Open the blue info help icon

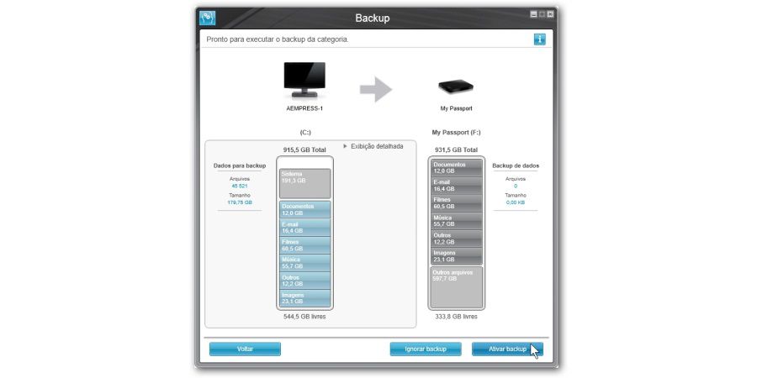[540, 39]
